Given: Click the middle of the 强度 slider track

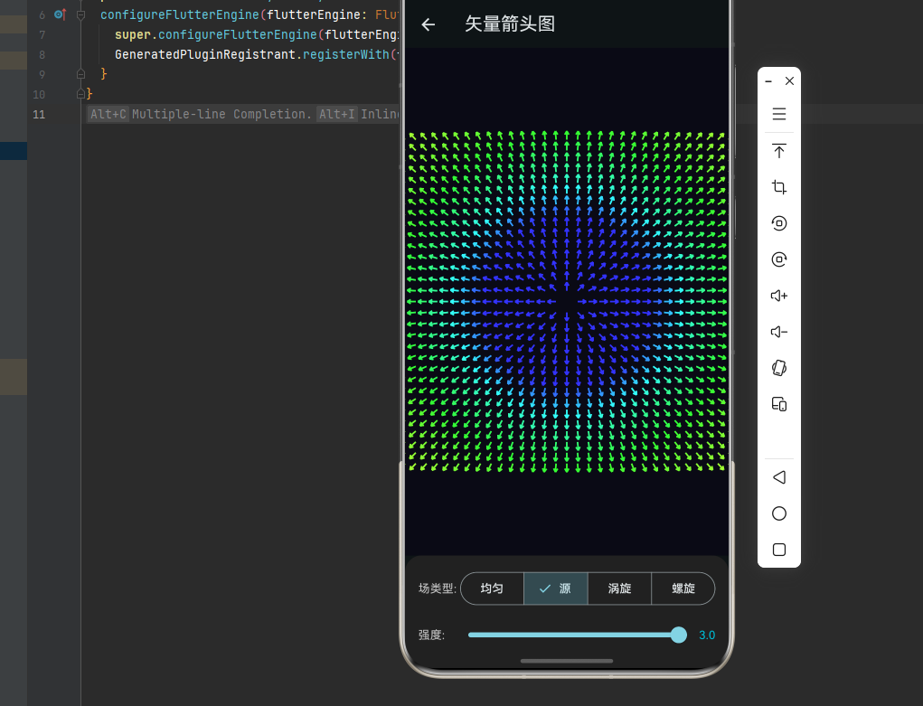Looking at the screenshot, I should 573,635.
